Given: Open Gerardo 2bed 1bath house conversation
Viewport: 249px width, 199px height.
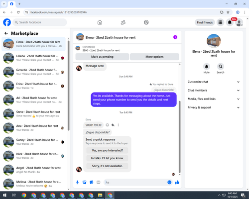Looking at the screenshot, I should tap(33, 72).
